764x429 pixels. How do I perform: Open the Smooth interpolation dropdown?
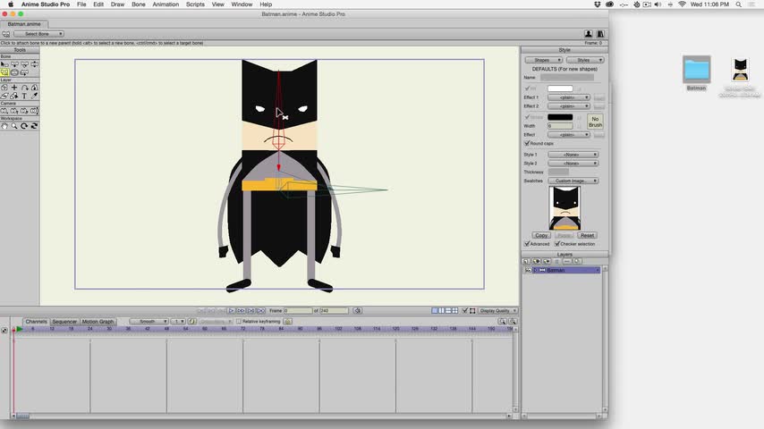coord(149,322)
